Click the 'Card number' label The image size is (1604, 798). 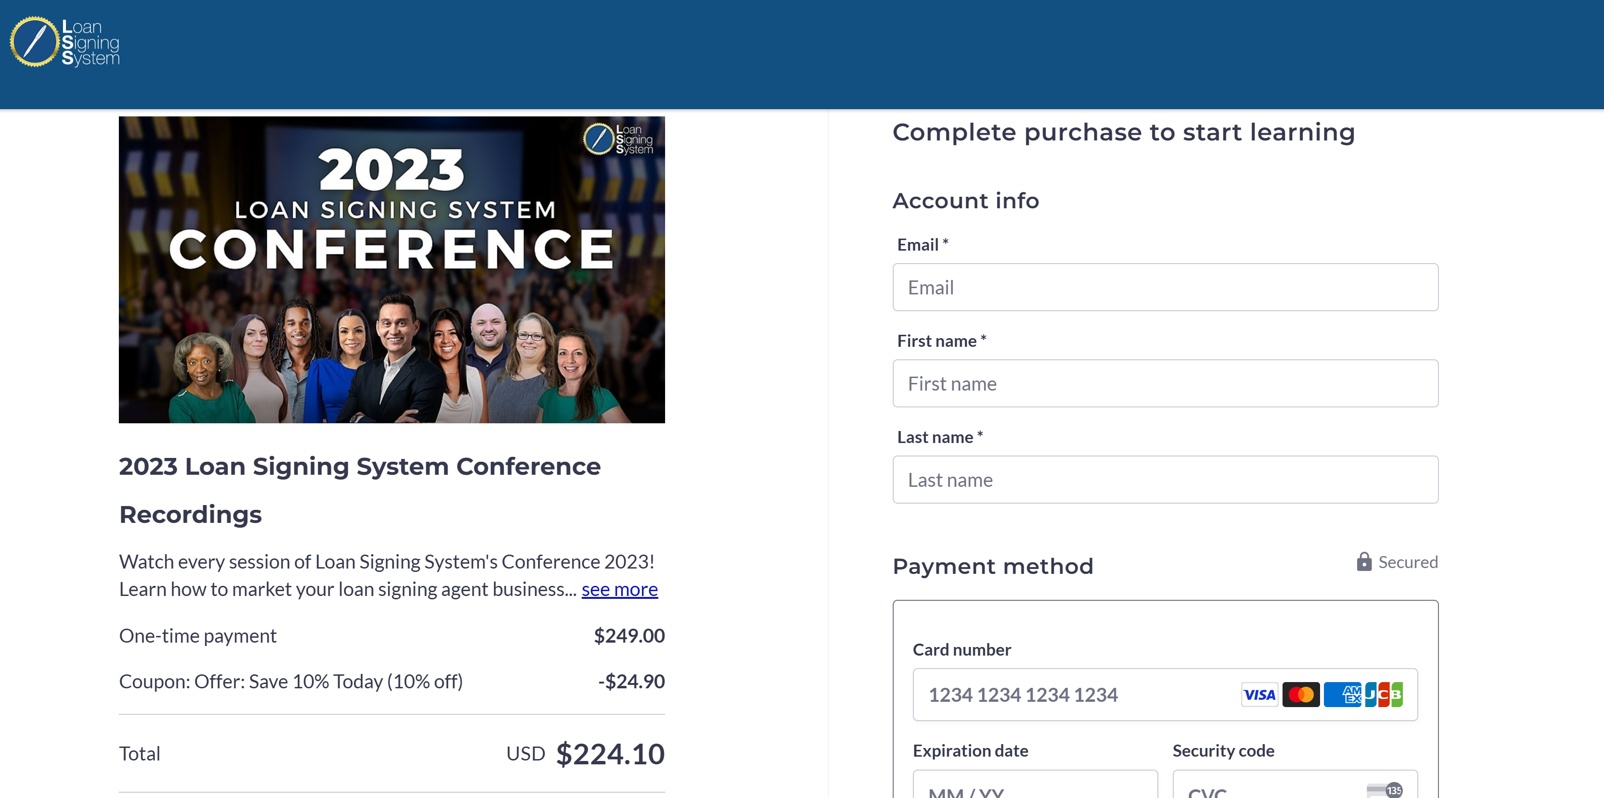(x=962, y=649)
